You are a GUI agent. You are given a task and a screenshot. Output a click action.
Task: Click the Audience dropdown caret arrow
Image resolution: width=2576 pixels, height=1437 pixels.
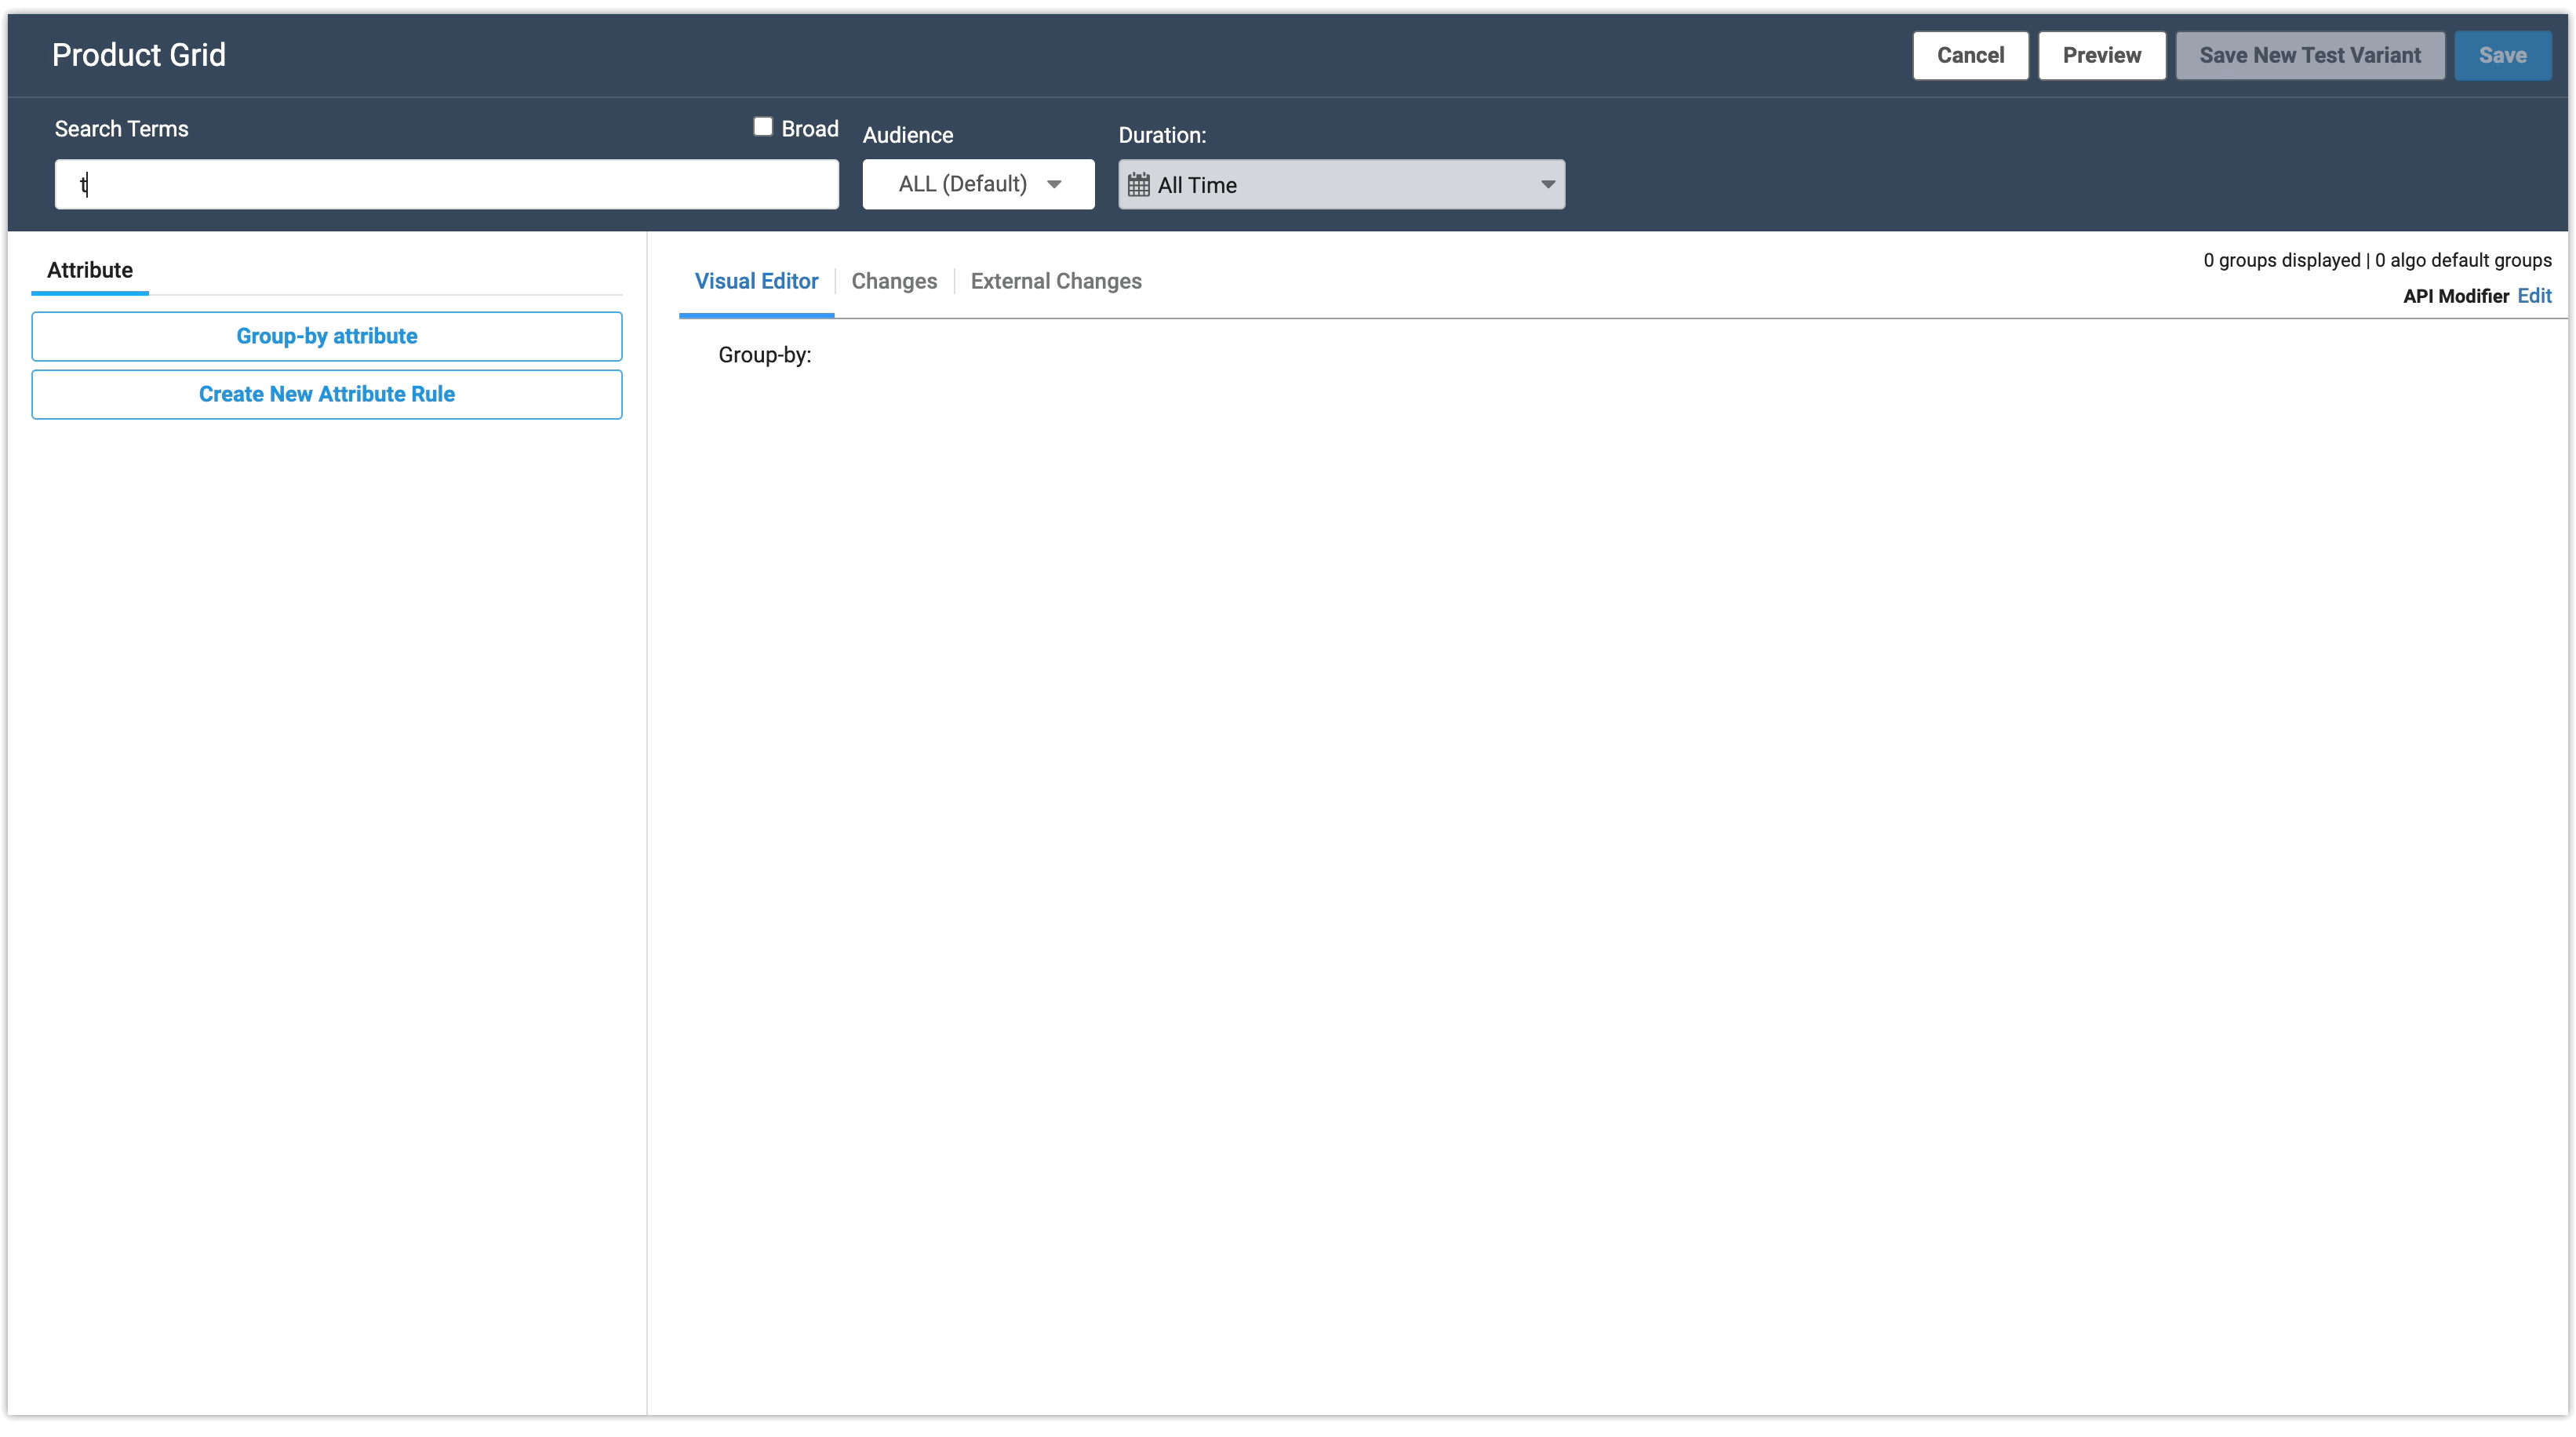(1054, 184)
